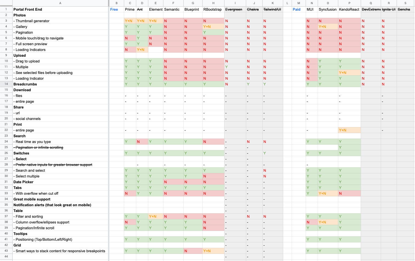415x261 pixels.
Task: Select the 'KendoReact' header cell
Action: coord(349,9)
